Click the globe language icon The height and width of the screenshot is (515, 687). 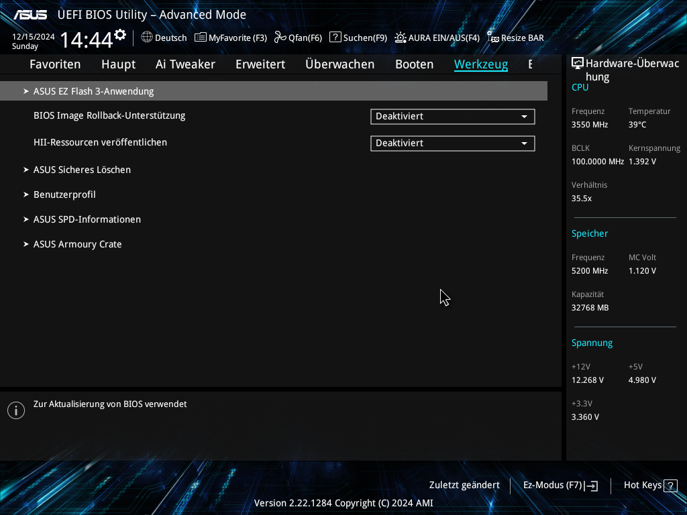(147, 38)
